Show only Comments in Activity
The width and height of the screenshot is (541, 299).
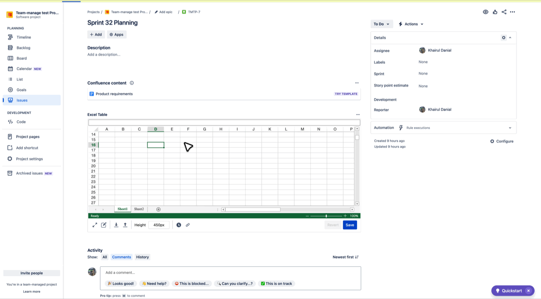121,257
